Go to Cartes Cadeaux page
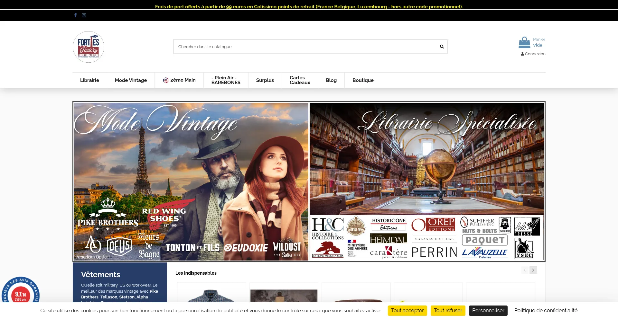This screenshot has height=319, width=618. [x=300, y=80]
